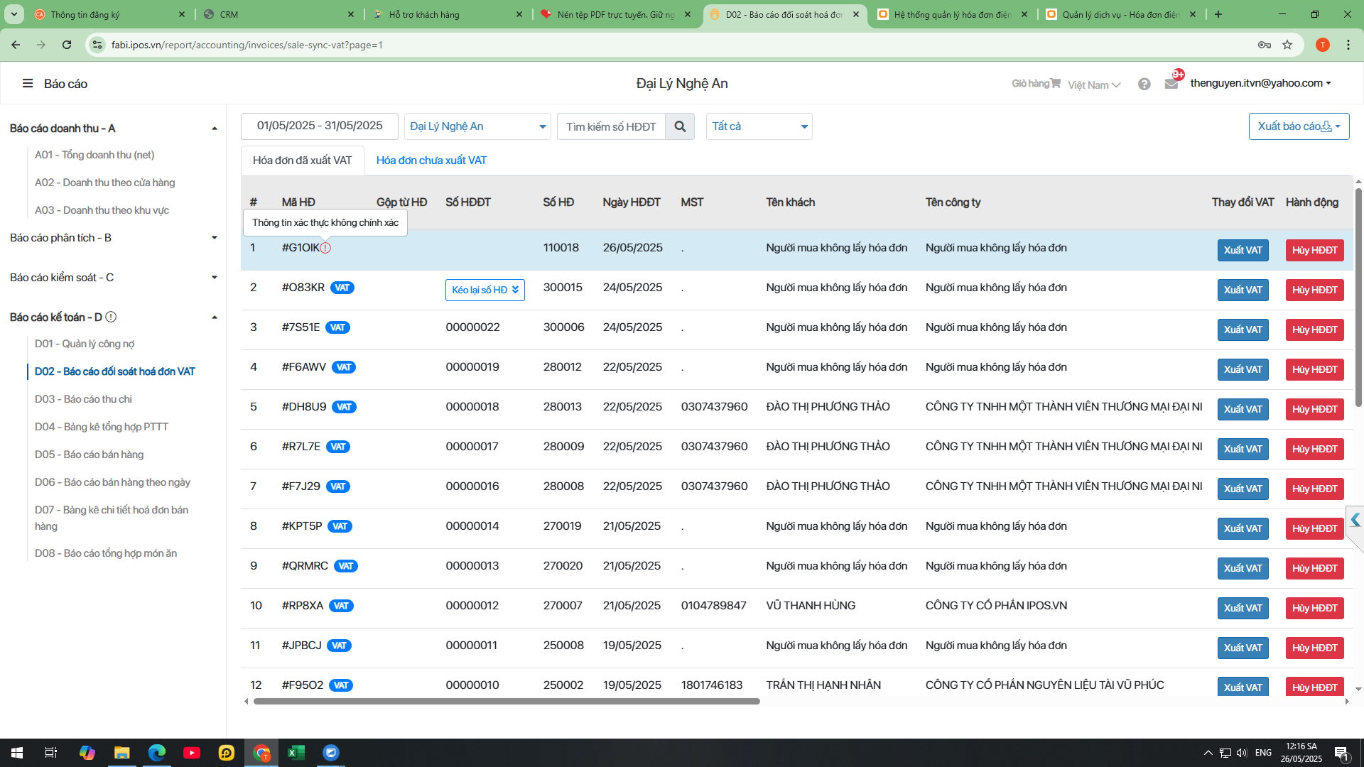This screenshot has width=1364, height=767.
Task: Select D03 - Báo cáo thu chi menu item
Action: coord(83,399)
